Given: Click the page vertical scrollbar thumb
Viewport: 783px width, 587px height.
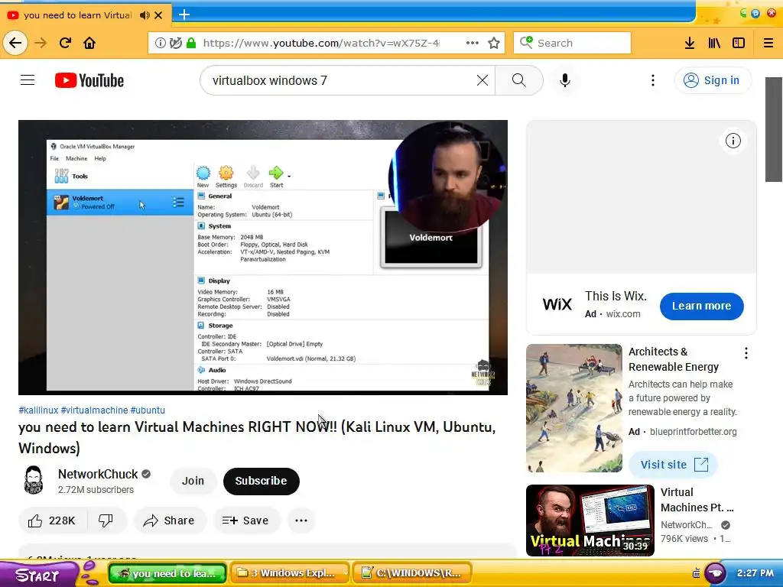Looking at the screenshot, I should point(774,130).
